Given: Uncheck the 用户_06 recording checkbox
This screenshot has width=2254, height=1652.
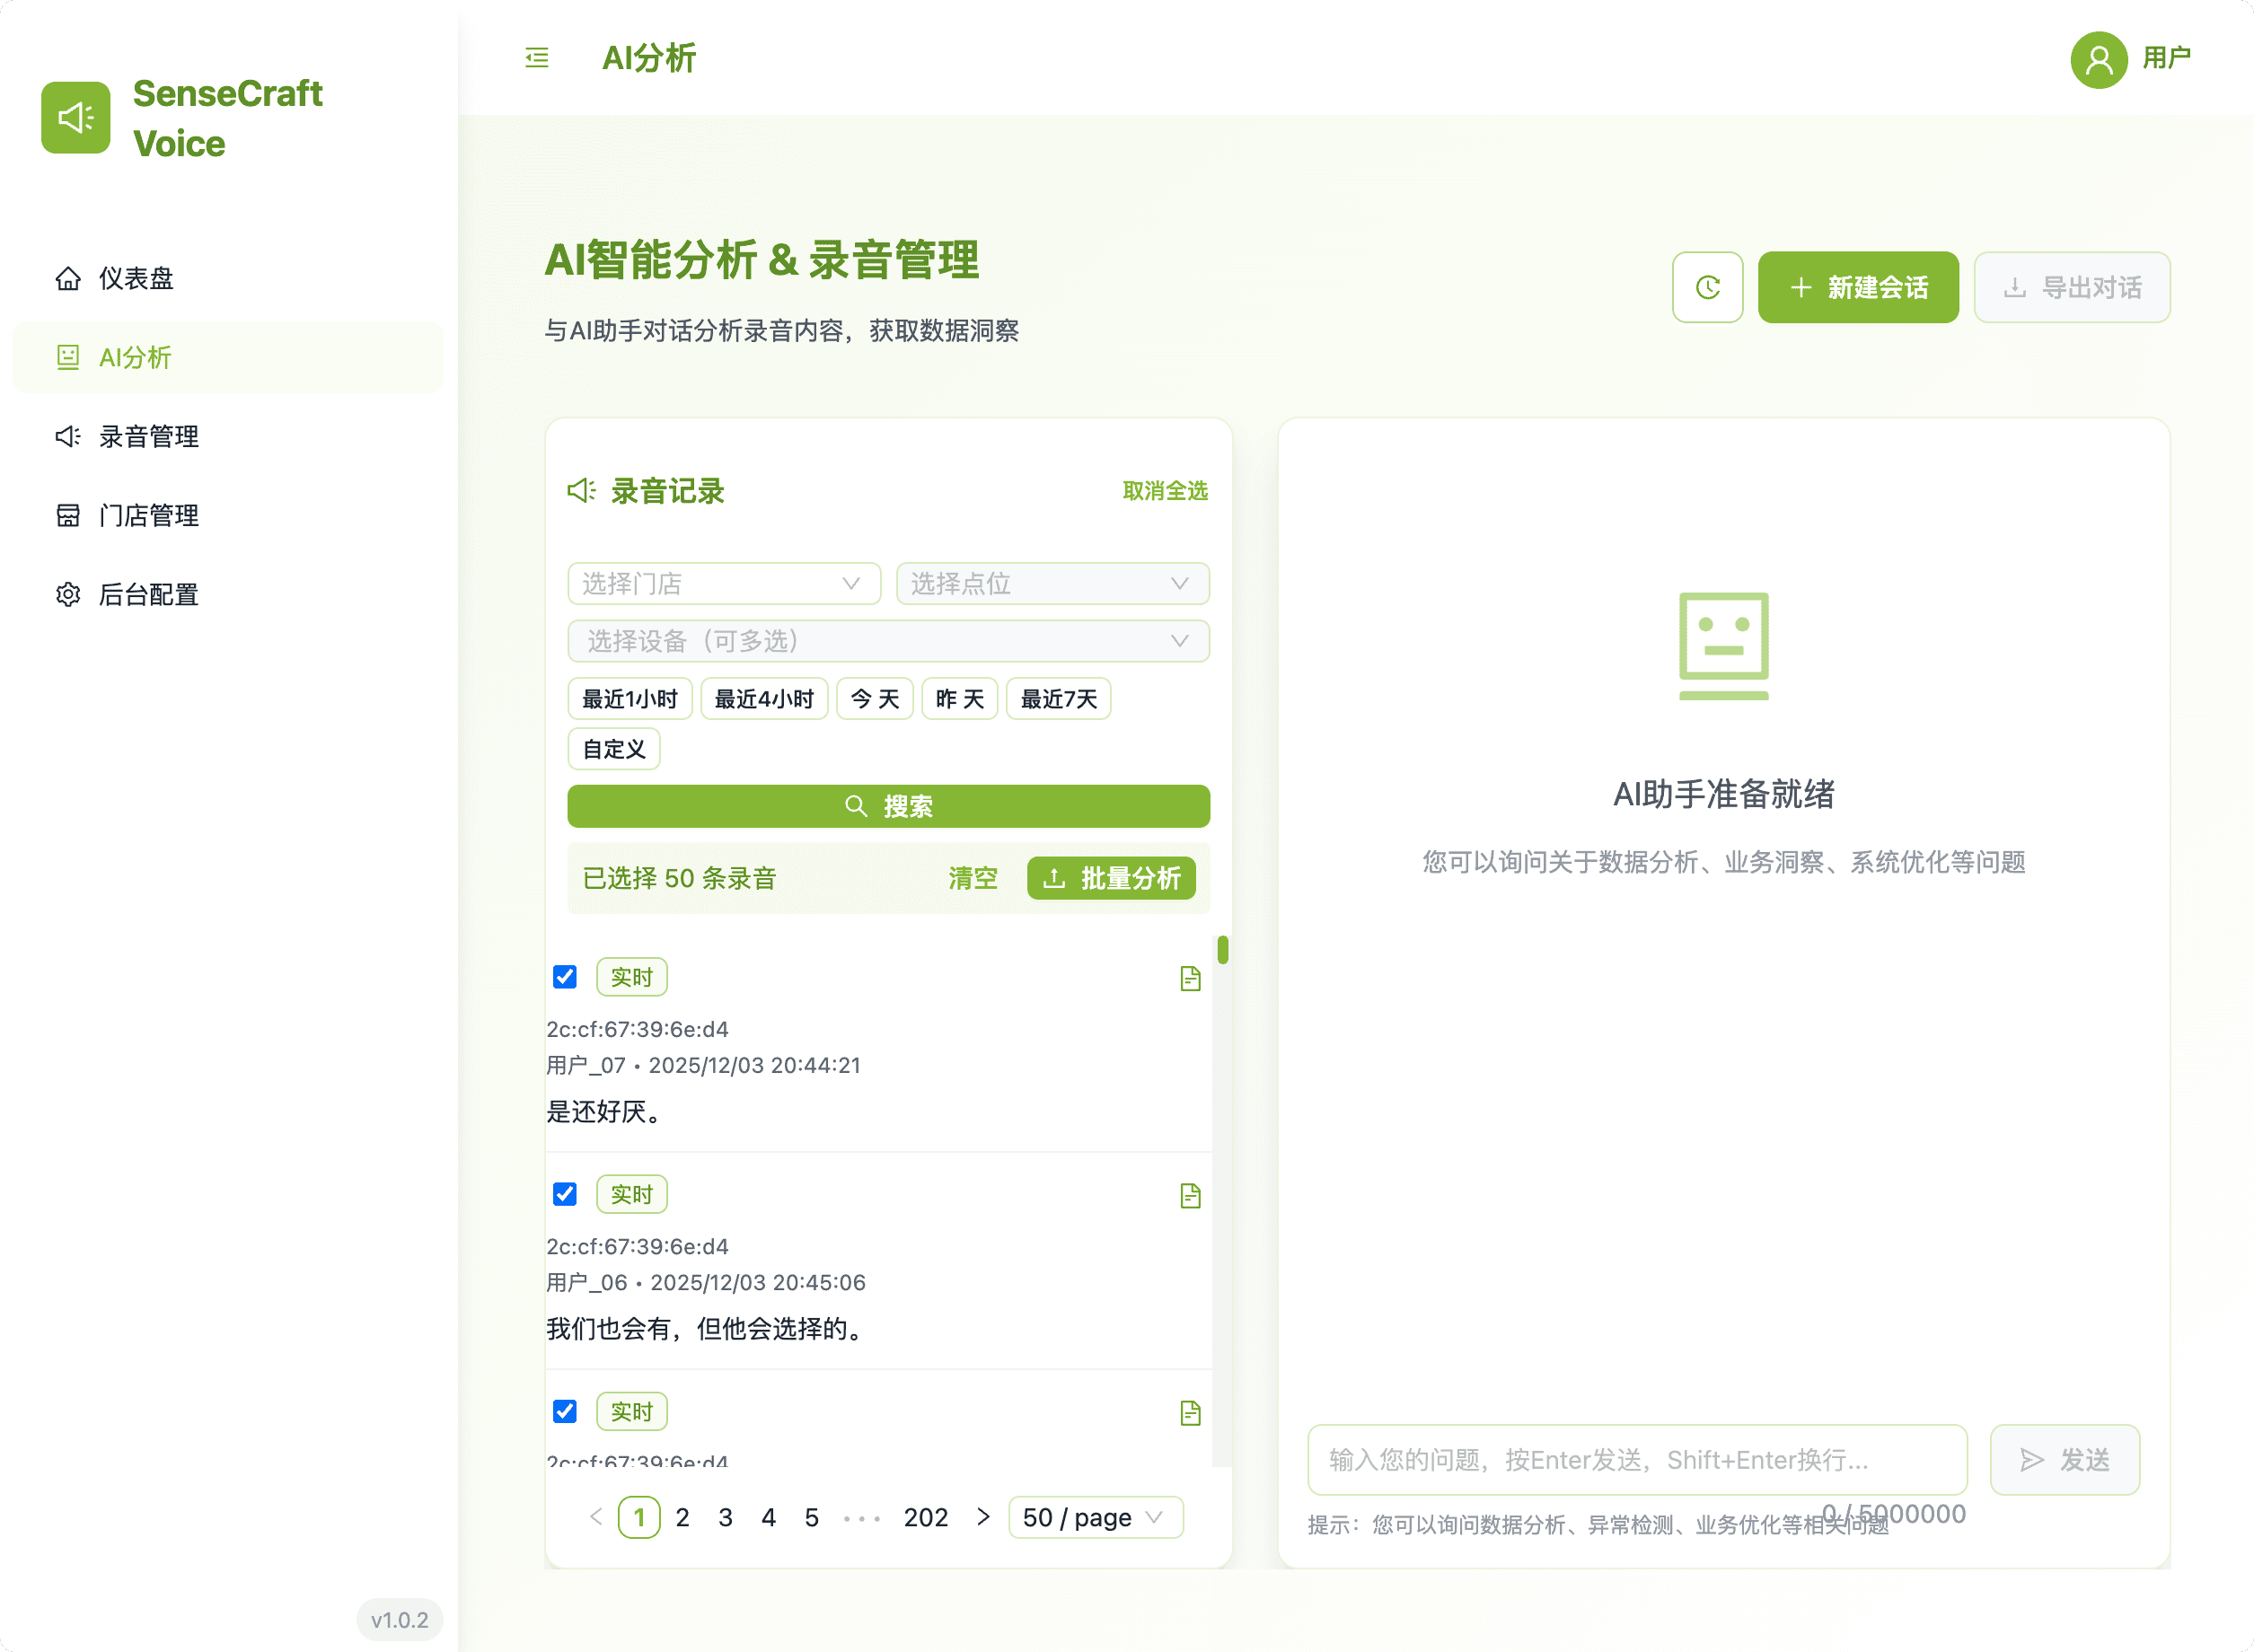Looking at the screenshot, I should (565, 1194).
